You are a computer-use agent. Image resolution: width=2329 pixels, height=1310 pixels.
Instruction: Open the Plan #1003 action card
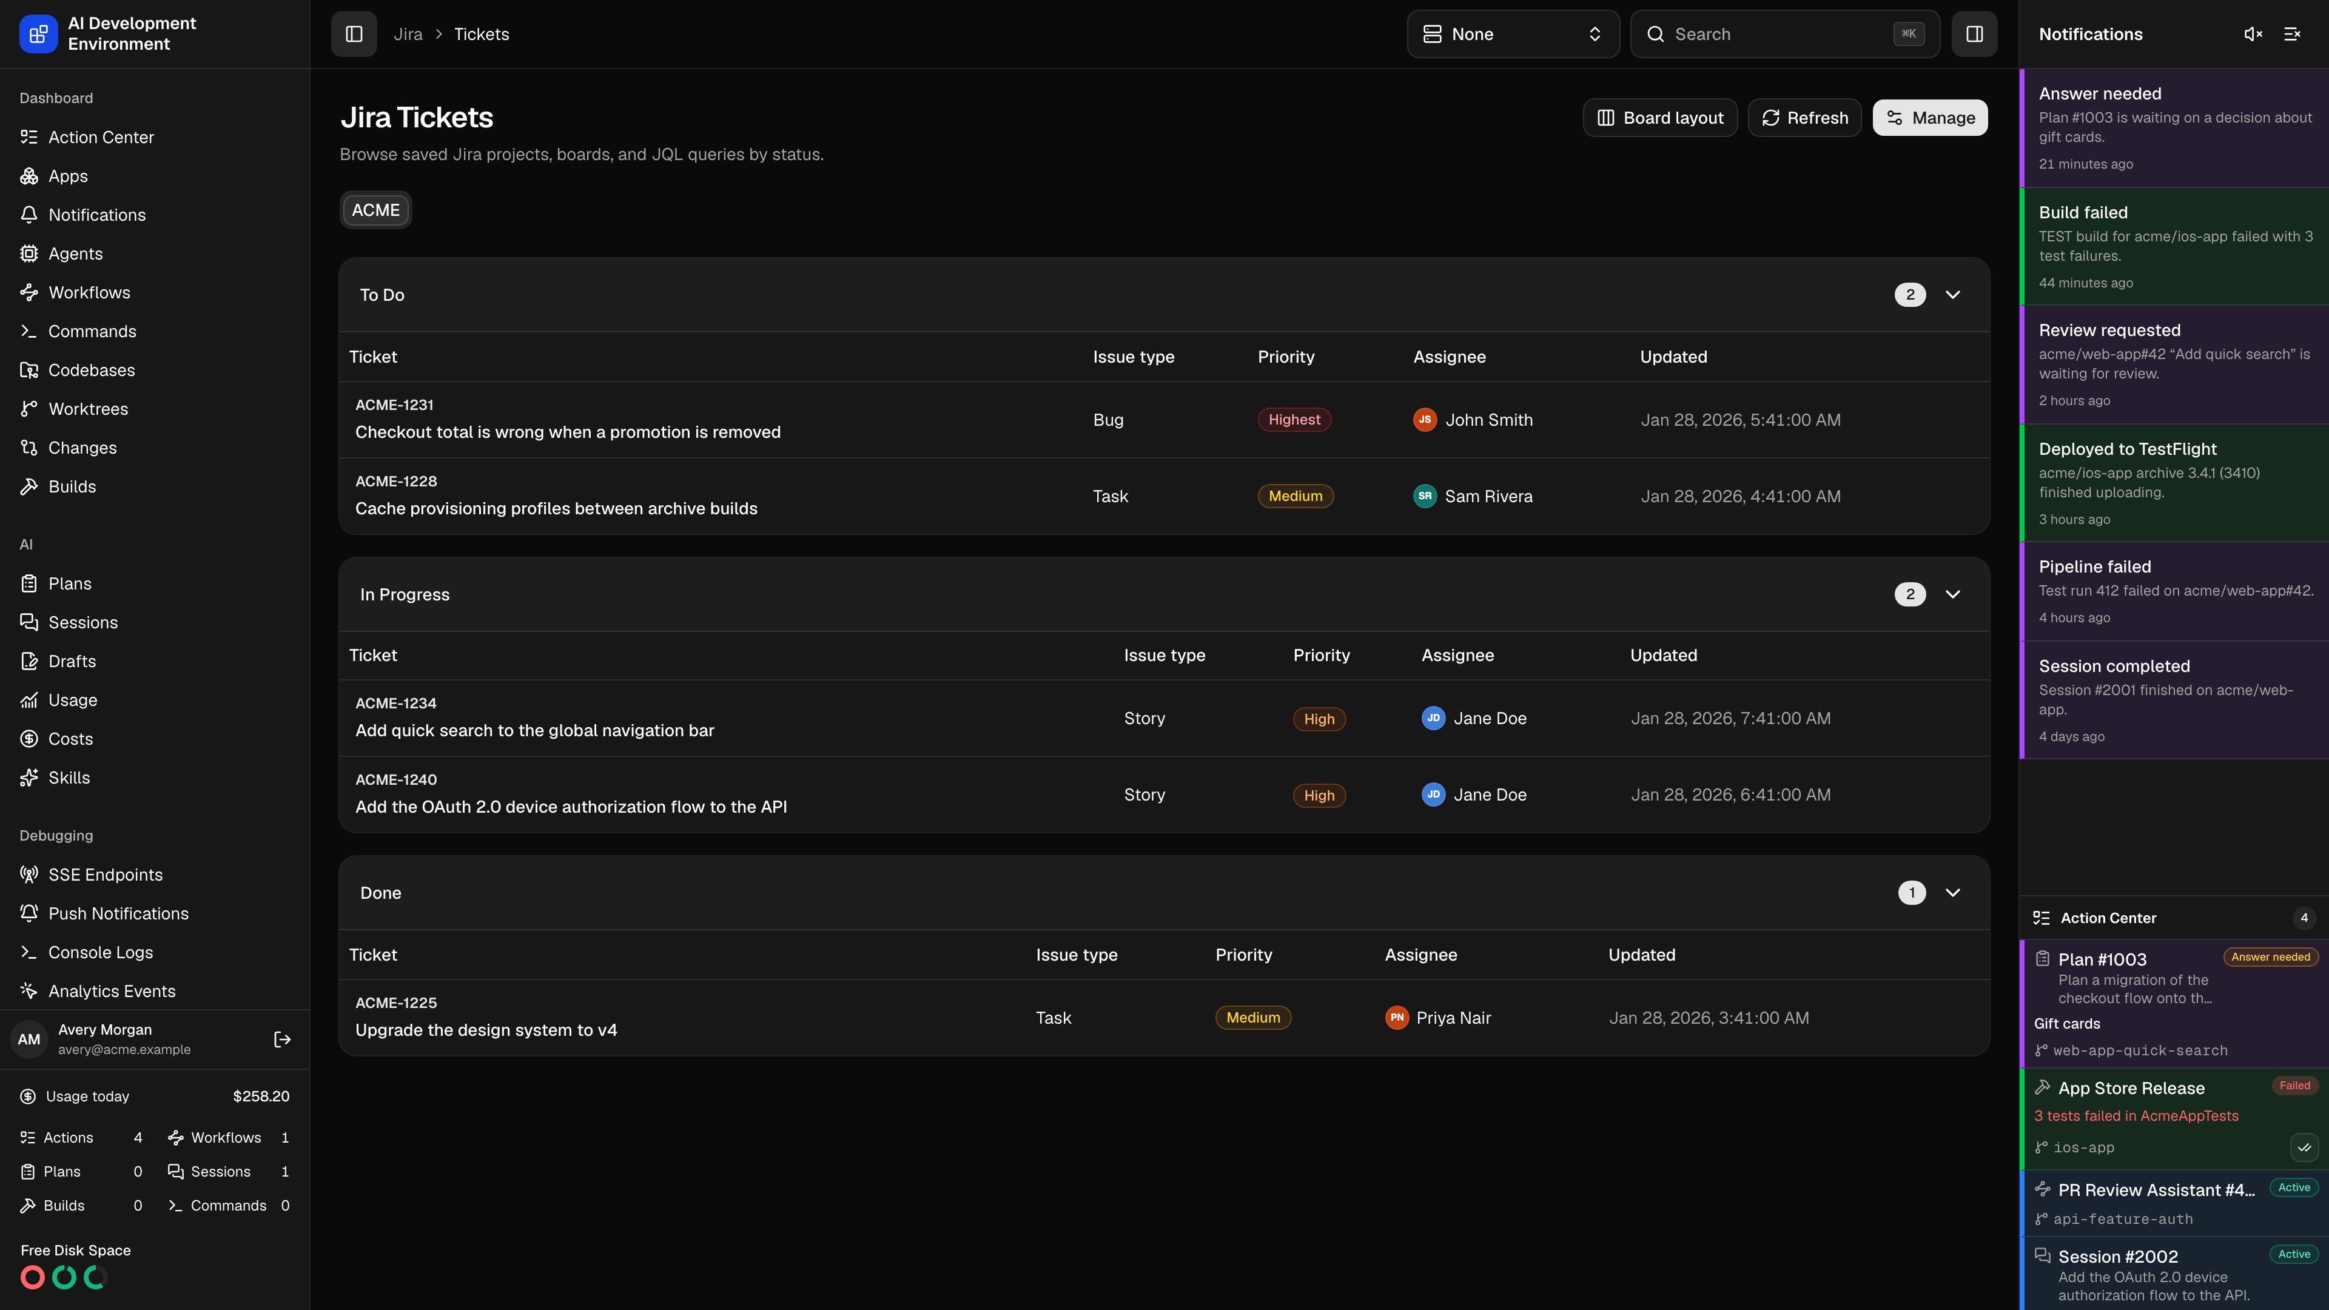2174,1004
